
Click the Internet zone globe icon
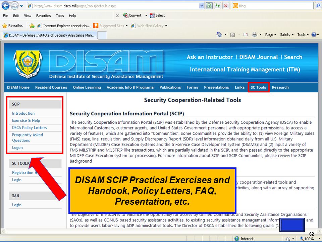[x=237, y=239]
